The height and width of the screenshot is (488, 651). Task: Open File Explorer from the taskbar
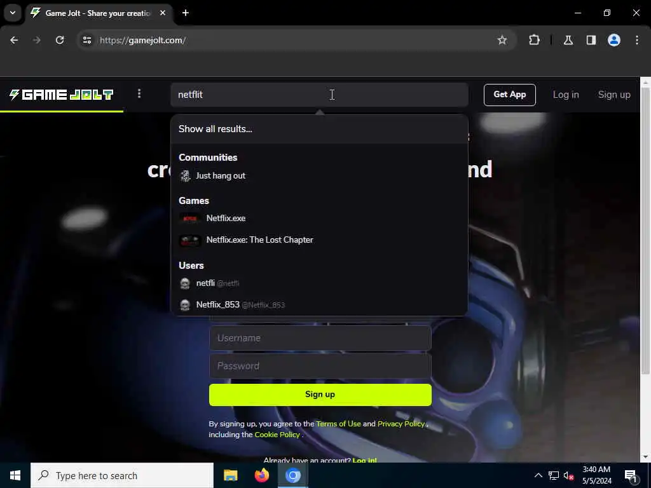coord(230,475)
